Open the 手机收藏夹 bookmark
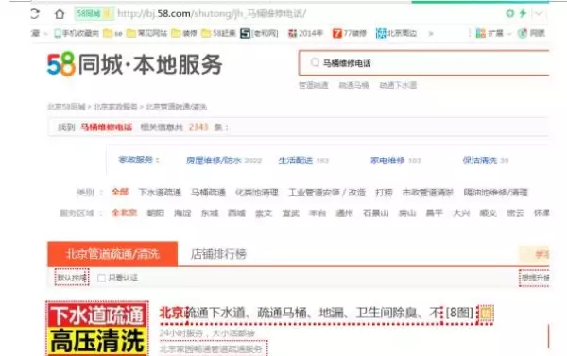 click(x=77, y=34)
